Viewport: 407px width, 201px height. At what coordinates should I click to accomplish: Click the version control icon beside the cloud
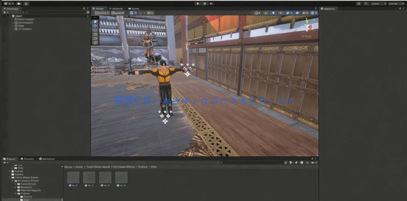pos(26,4)
